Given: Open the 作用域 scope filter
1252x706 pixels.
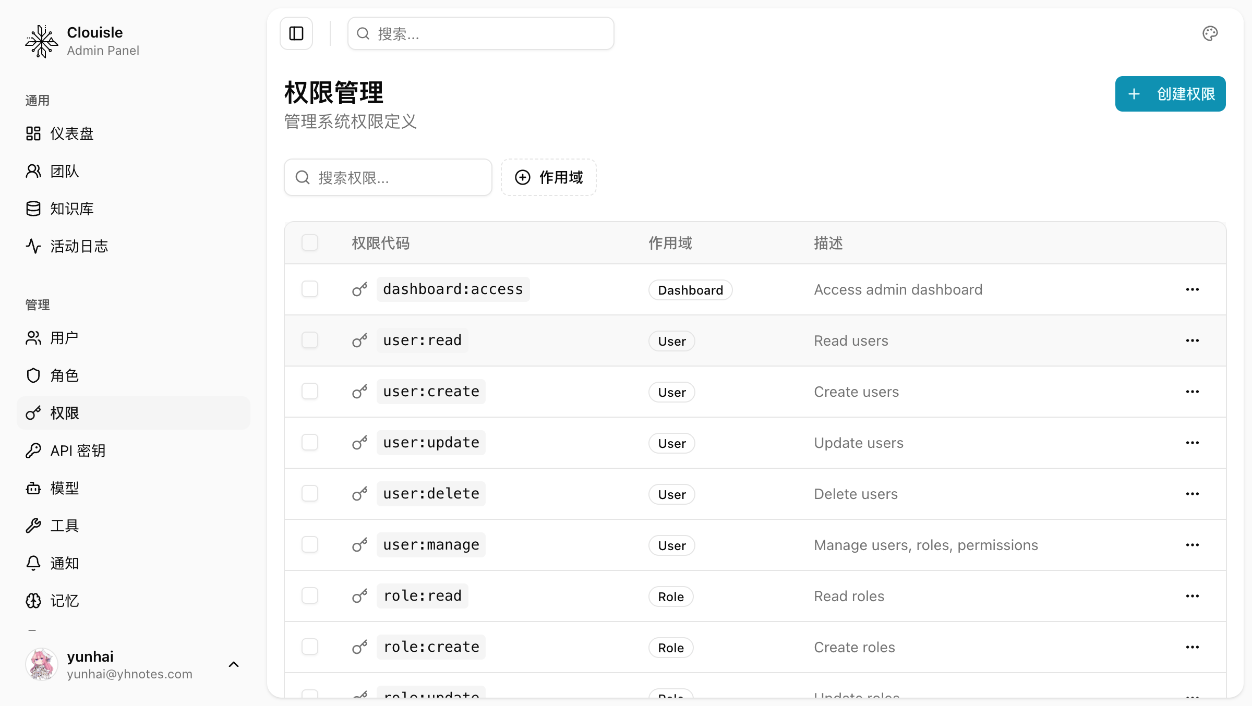Looking at the screenshot, I should [x=548, y=177].
